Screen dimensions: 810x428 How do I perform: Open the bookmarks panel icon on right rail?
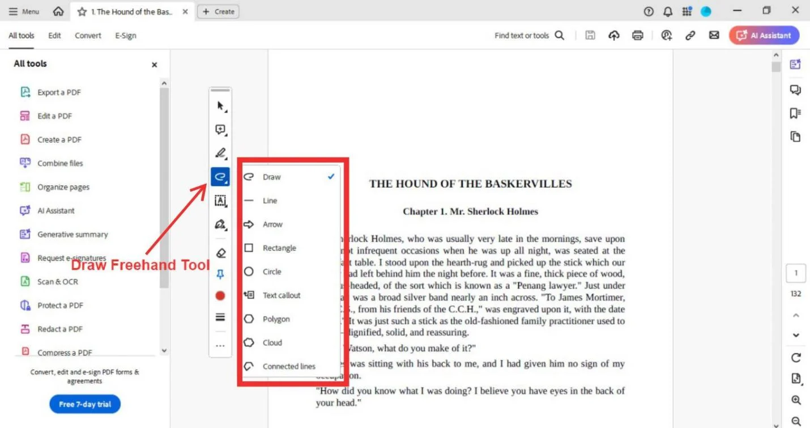(x=795, y=113)
